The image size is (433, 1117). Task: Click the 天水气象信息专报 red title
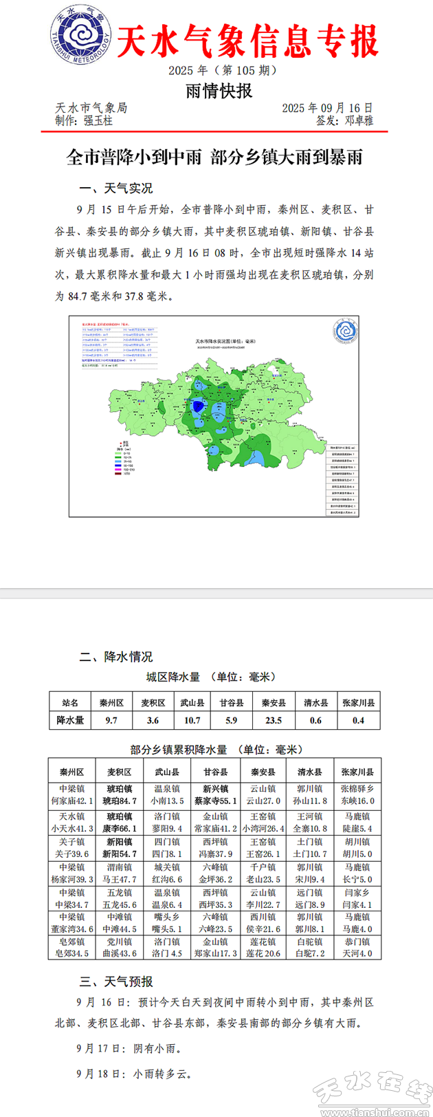pyautogui.click(x=247, y=43)
